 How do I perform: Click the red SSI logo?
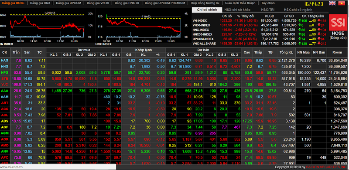click(338, 23)
